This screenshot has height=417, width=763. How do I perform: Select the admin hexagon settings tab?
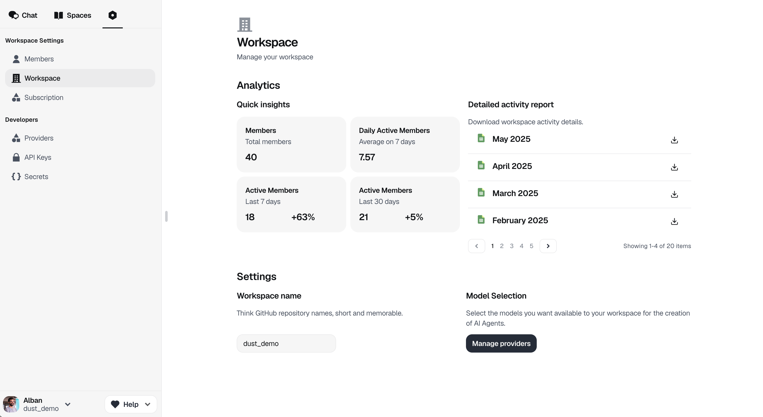[113, 15]
